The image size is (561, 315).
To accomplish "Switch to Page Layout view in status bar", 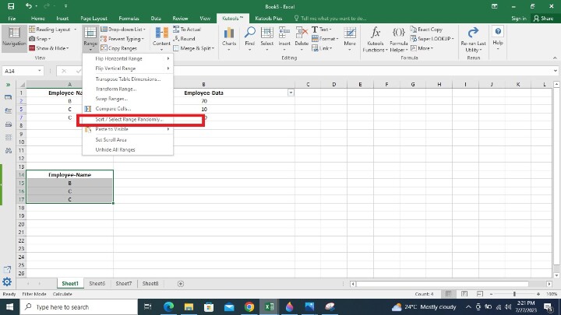I will (x=464, y=294).
